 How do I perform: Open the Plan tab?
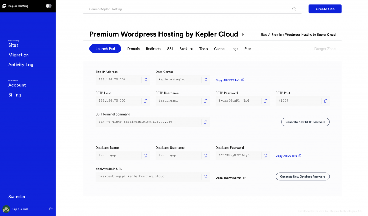(x=248, y=49)
